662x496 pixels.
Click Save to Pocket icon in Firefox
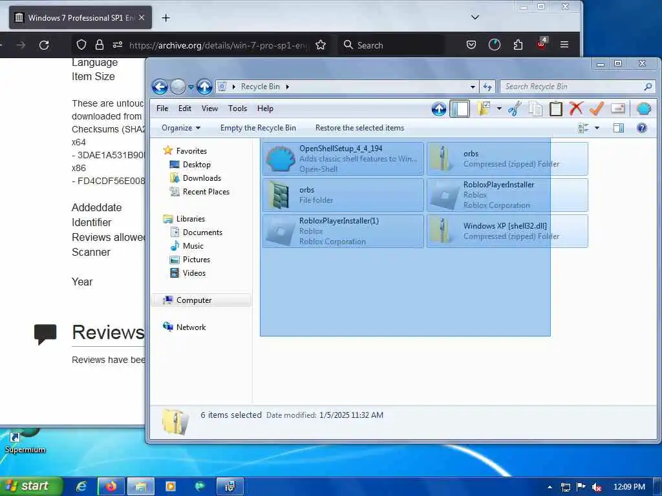pyautogui.click(x=471, y=45)
